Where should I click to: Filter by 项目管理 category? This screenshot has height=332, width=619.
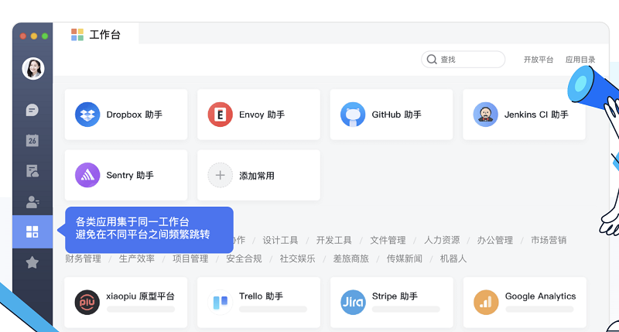click(190, 258)
